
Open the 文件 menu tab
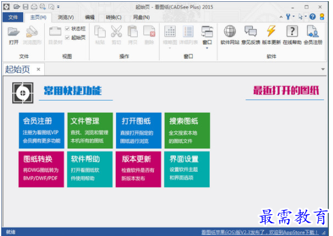13,17
